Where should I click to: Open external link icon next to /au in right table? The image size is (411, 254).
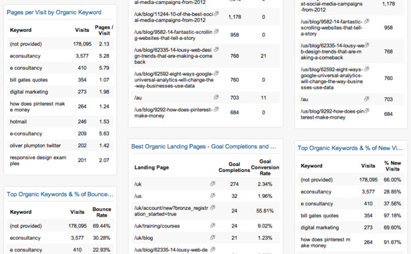(367, 99)
